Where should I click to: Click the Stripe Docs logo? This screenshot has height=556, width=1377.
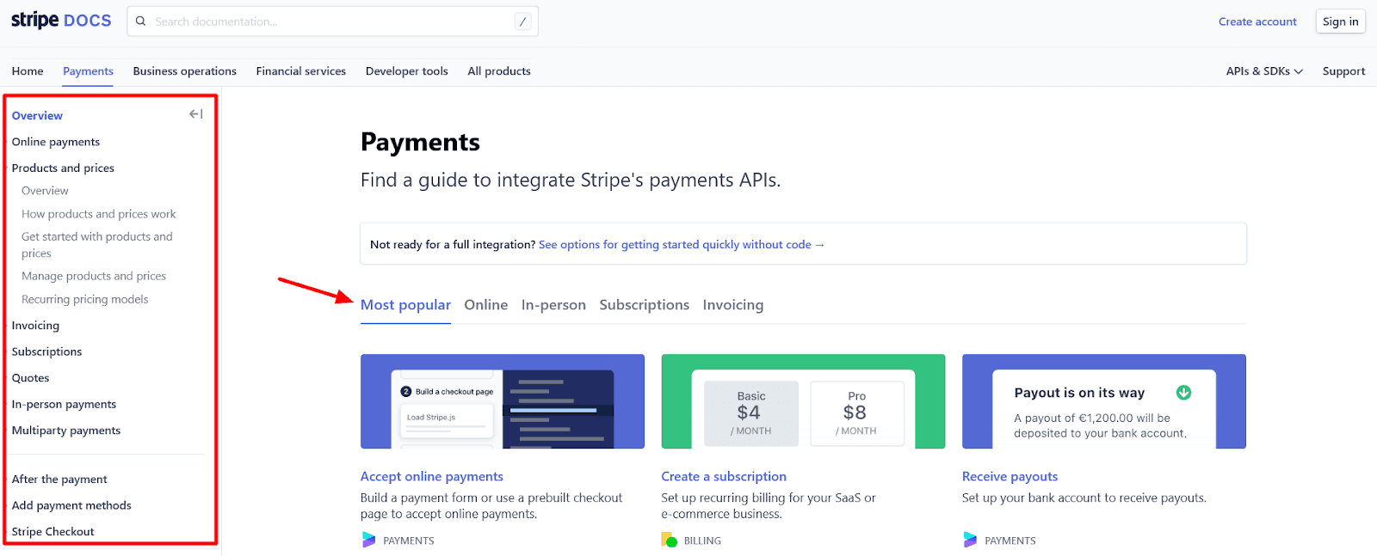pyautogui.click(x=61, y=21)
